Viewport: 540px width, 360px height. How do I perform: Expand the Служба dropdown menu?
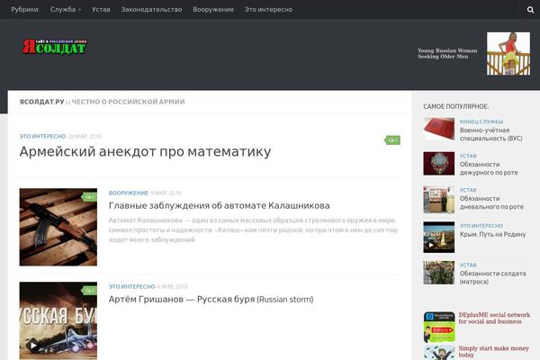(x=66, y=10)
